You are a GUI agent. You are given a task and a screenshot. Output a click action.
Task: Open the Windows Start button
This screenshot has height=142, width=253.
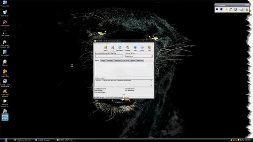pos(6,140)
